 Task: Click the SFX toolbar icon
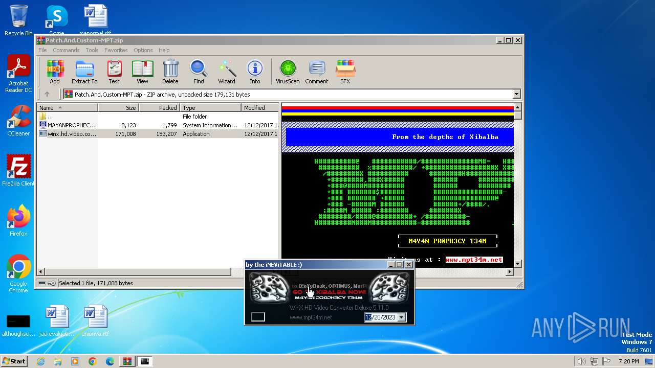[345, 72]
